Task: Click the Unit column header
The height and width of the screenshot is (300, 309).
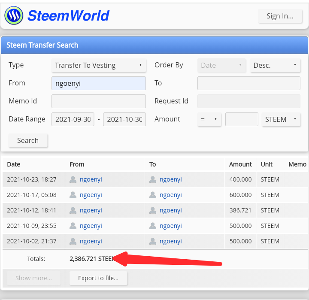Action: tap(267, 164)
